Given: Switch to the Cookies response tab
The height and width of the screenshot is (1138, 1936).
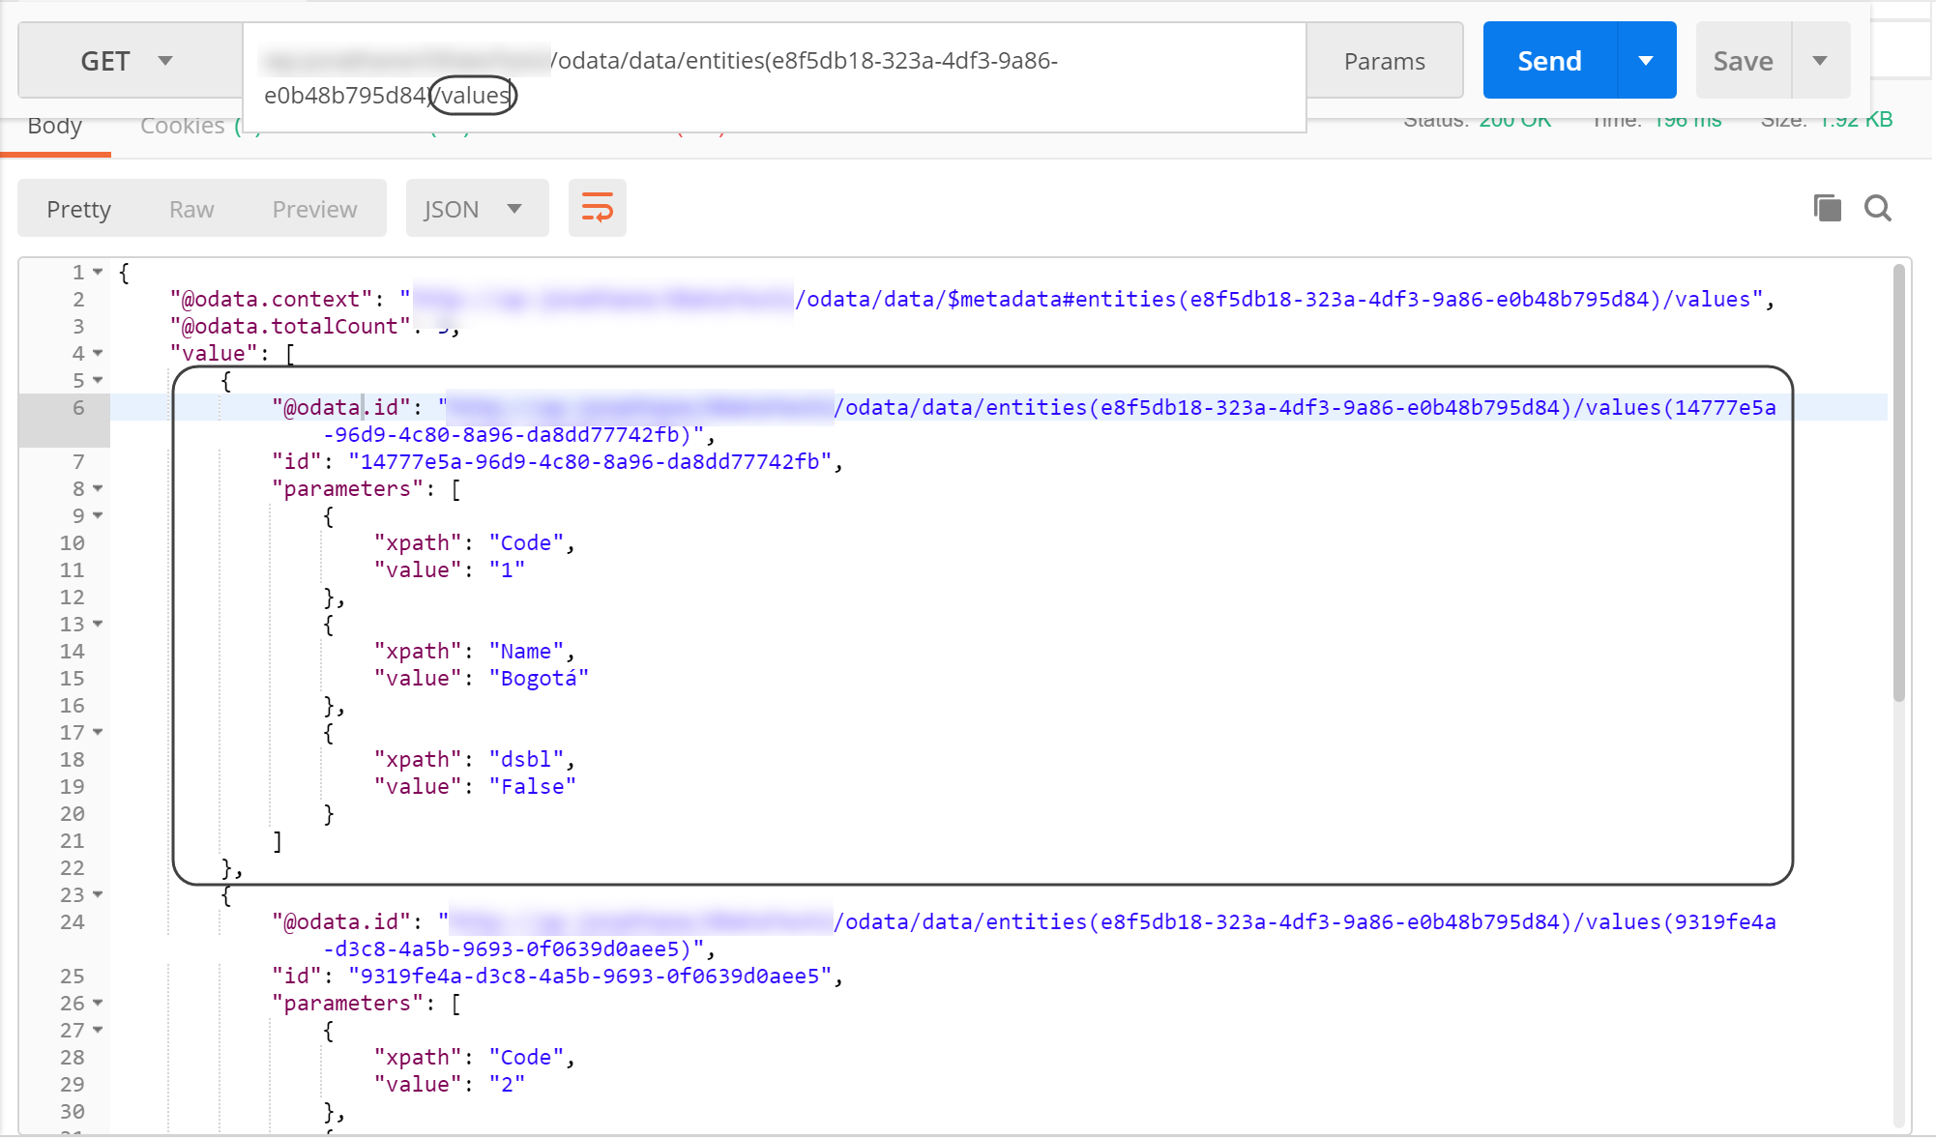Looking at the screenshot, I should click(x=182, y=126).
